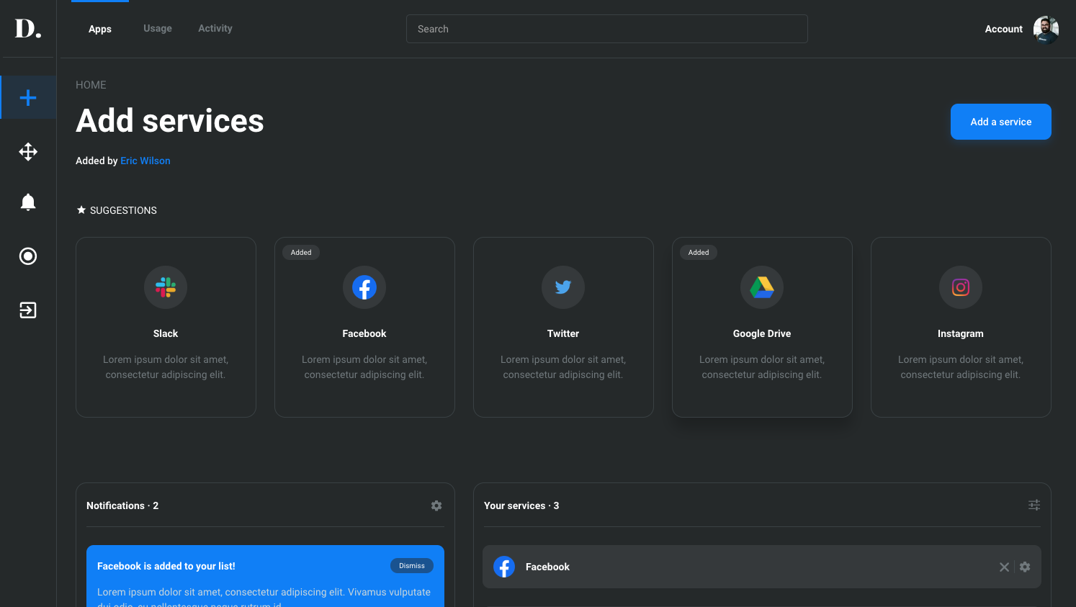
Task: Click the Added badge on Google Drive card
Action: [x=699, y=253]
